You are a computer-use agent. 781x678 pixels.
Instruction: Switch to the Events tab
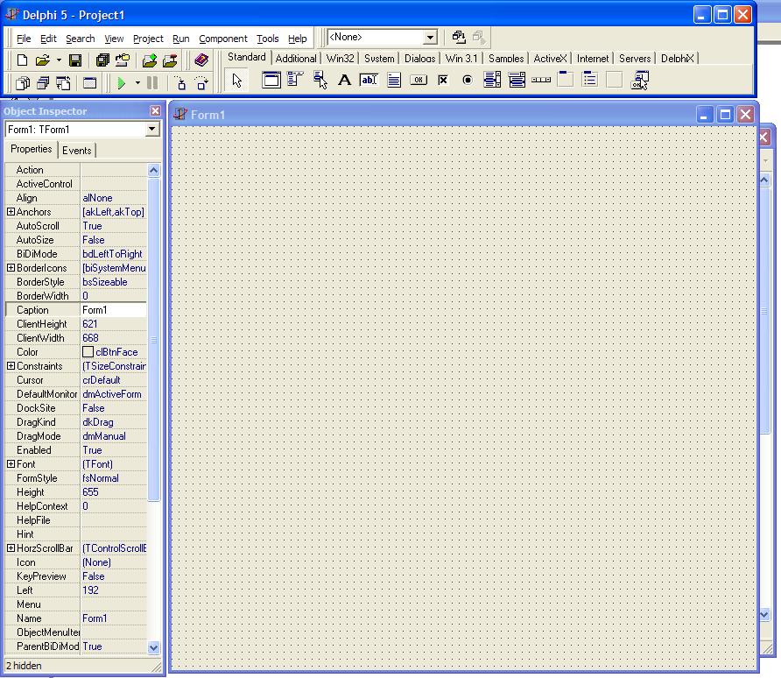click(x=77, y=151)
